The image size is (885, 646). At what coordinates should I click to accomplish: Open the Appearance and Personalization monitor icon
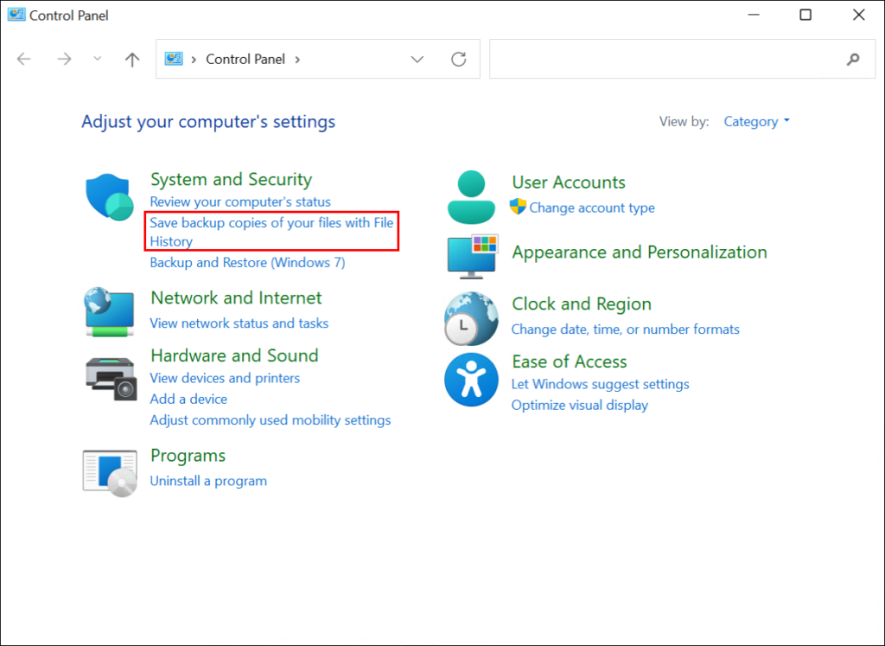[473, 257]
